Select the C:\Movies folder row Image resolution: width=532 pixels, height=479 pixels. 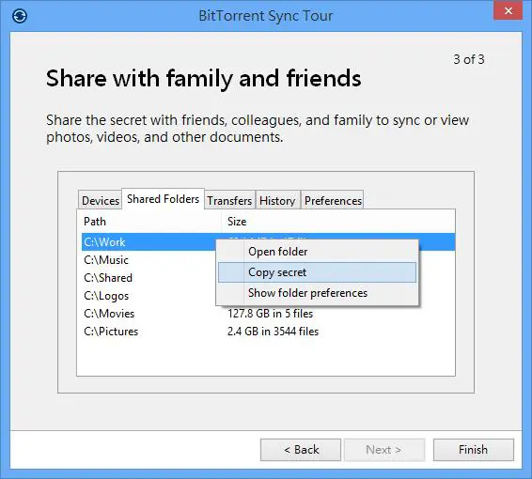[x=268, y=314]
